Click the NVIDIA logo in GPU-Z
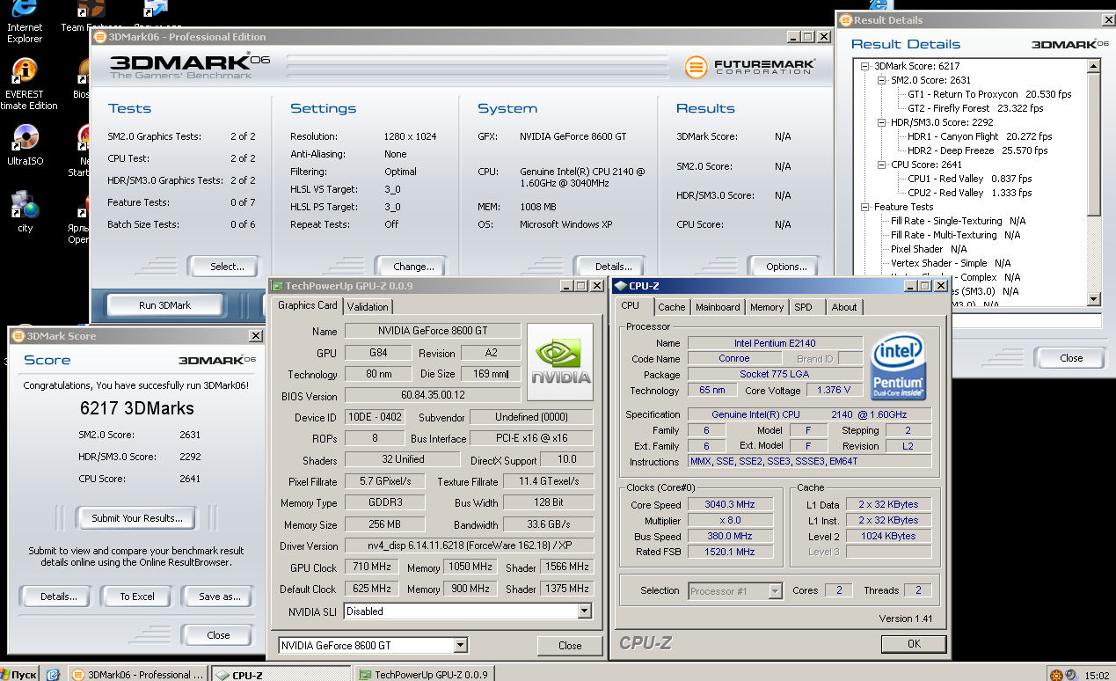Screen dimensions: 1116x681 (x=559, y=362)
